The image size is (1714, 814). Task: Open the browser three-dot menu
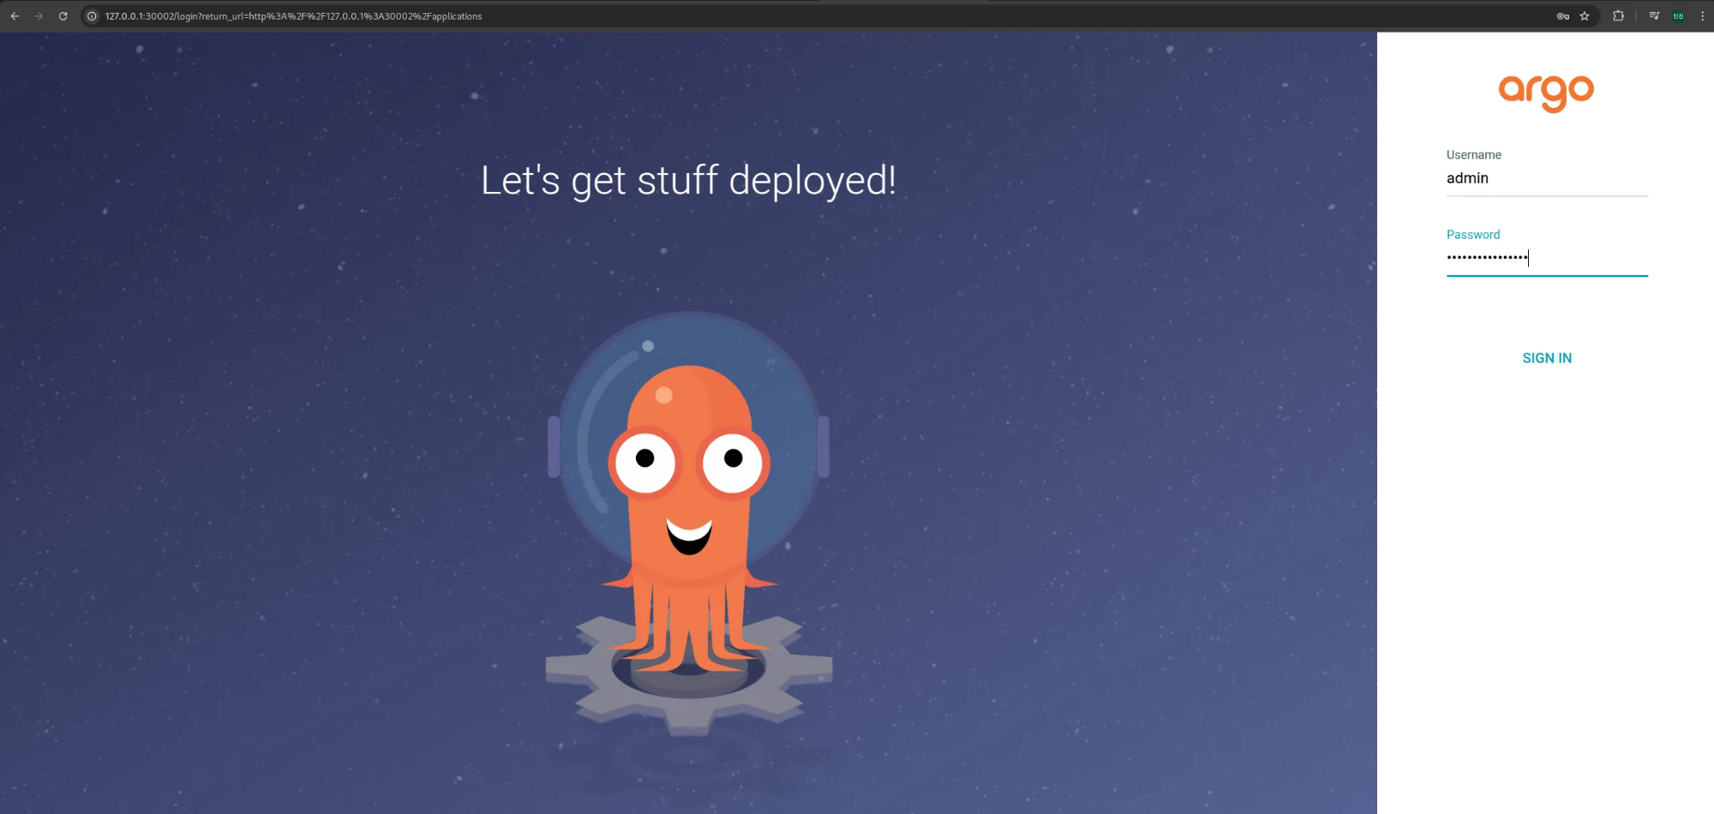[1702, 16]
